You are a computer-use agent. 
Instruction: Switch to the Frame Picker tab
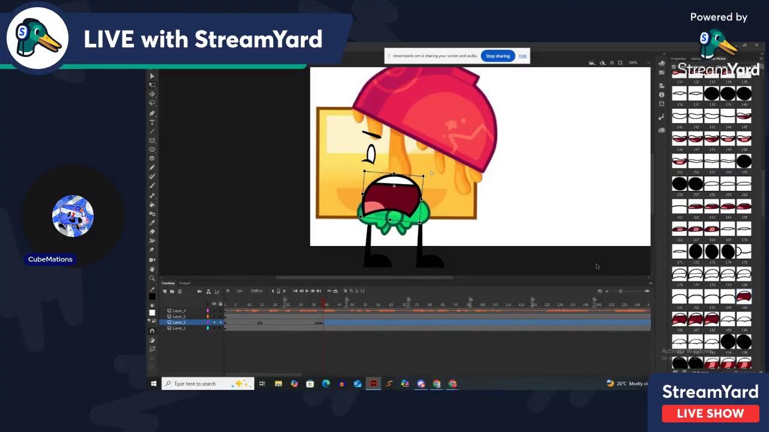(718, 59)
